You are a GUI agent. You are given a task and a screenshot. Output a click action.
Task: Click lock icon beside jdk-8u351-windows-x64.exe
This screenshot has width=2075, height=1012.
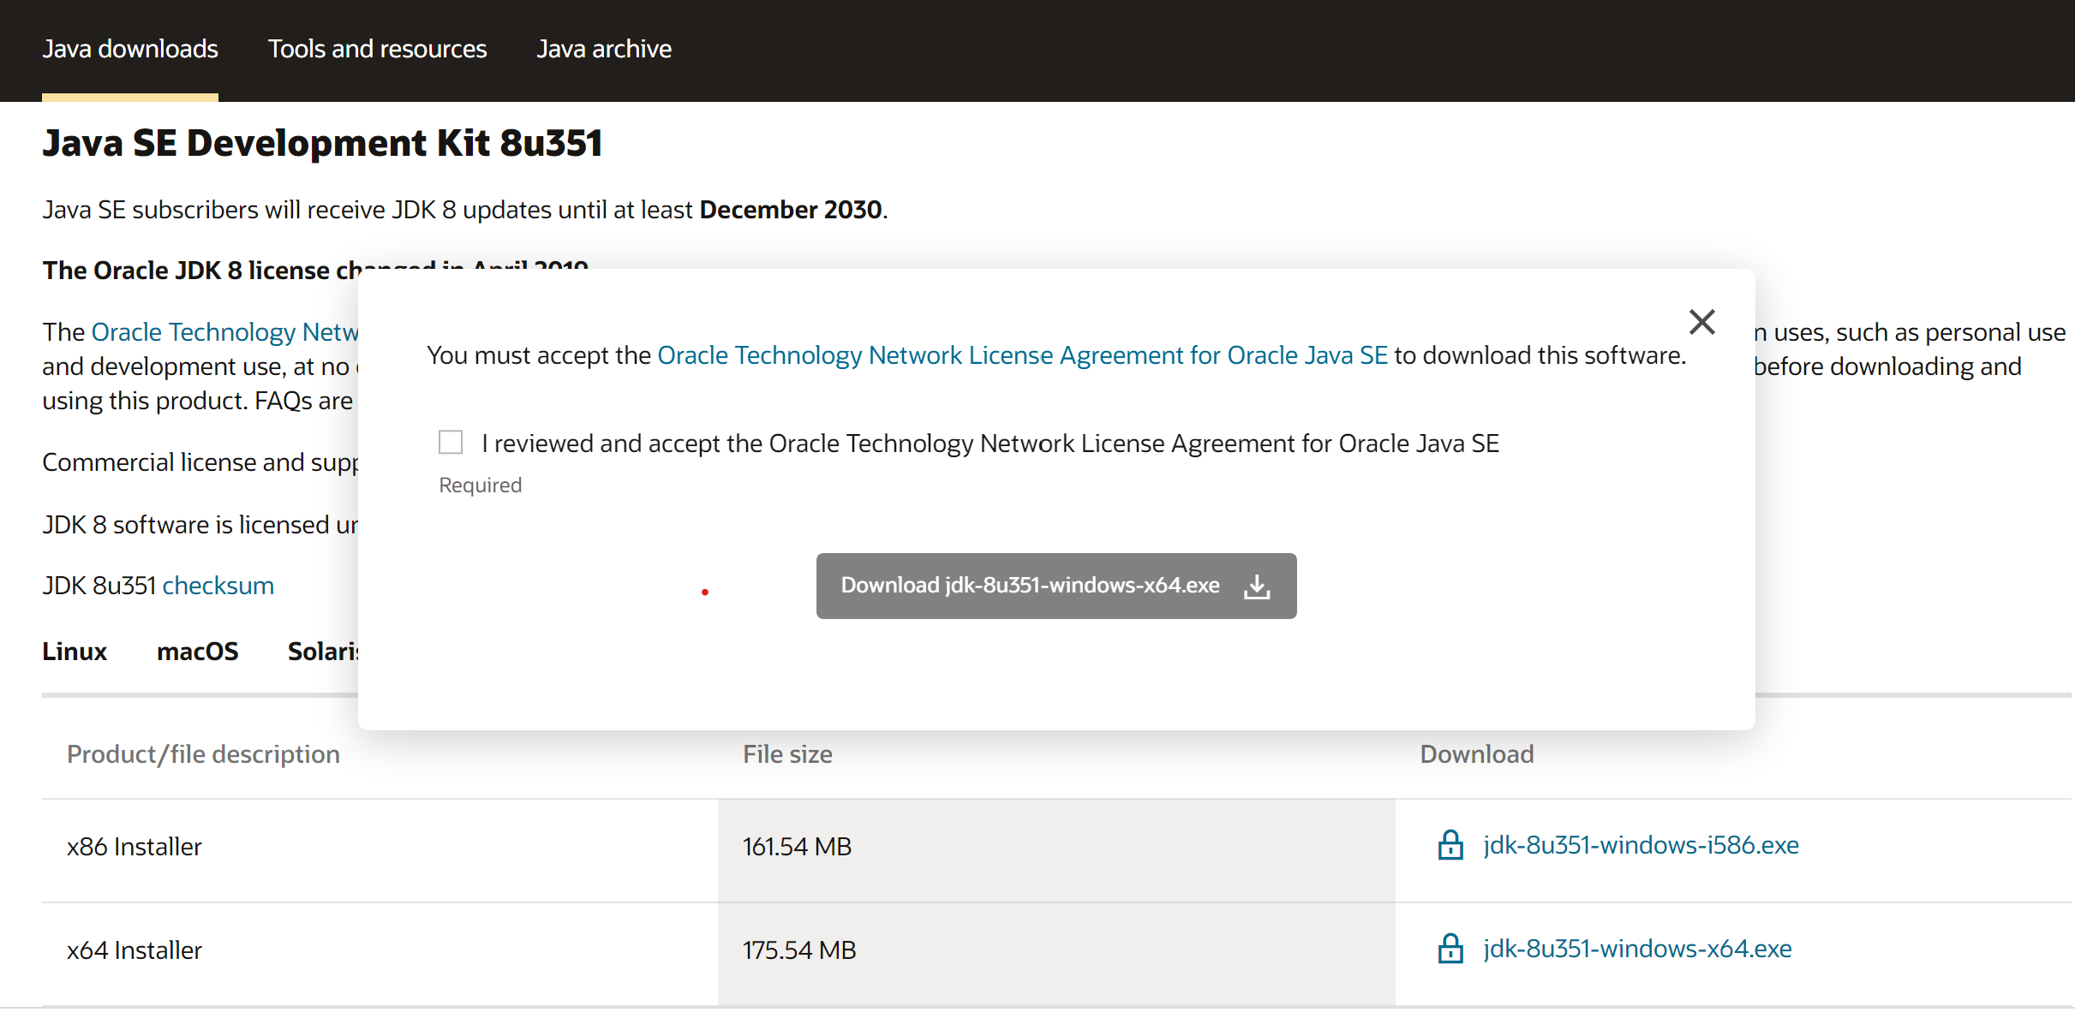coord(1450,949)
